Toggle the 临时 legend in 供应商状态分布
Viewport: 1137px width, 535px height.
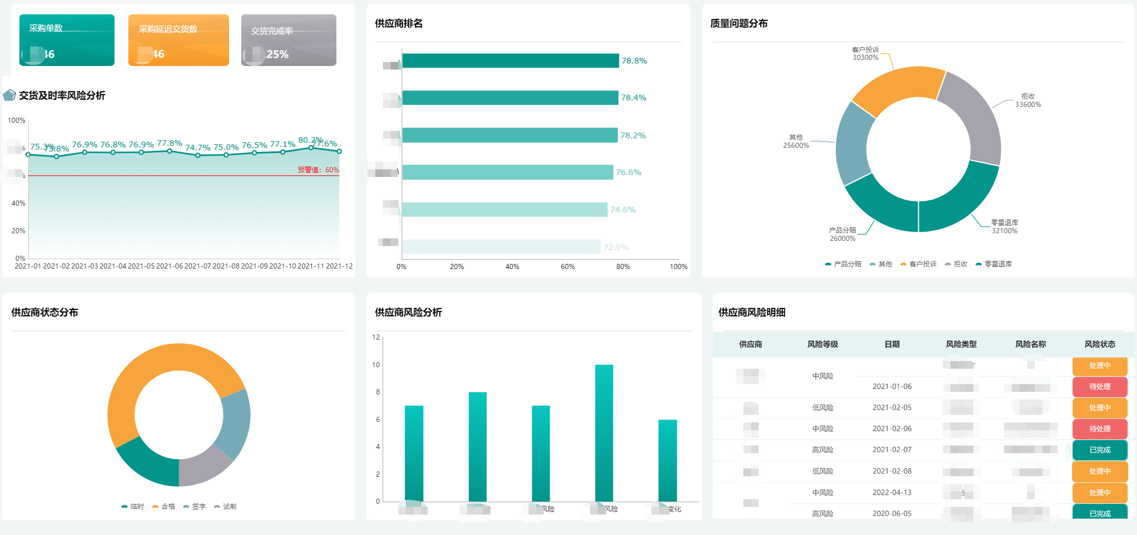pos(132,506)
